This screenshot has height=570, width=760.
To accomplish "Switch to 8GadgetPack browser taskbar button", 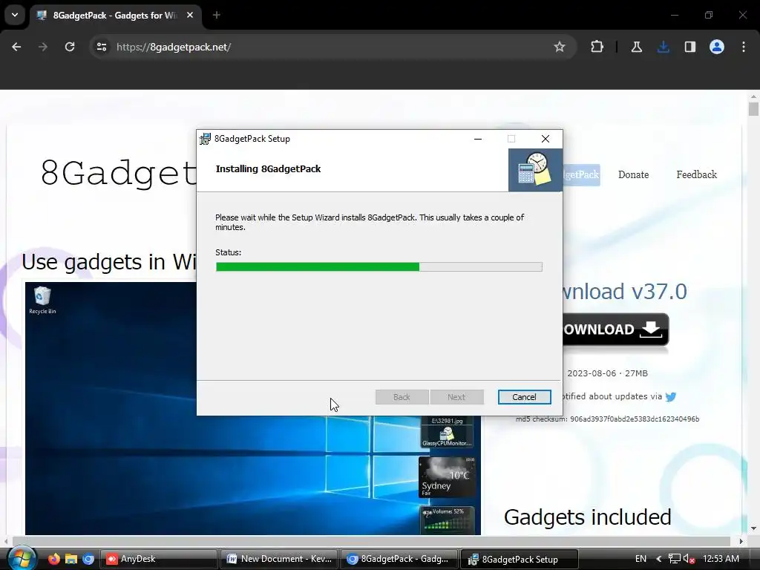I will tap(399, 559).
